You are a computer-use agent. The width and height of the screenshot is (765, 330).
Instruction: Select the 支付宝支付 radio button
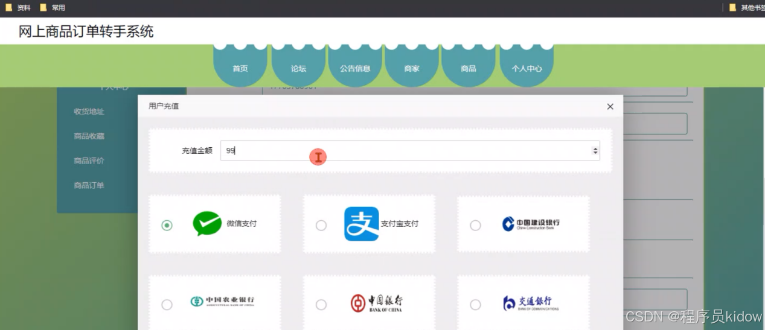coord(321,225)
